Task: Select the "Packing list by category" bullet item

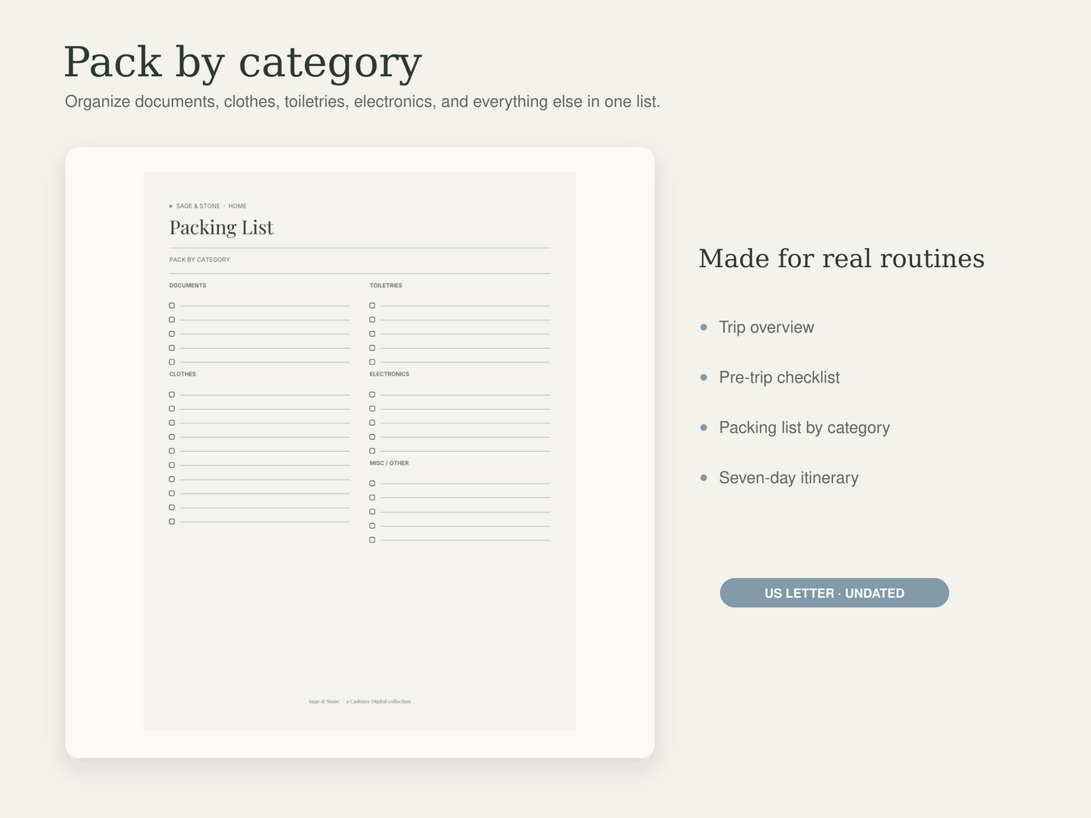Action: tap(804, 428)
